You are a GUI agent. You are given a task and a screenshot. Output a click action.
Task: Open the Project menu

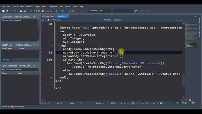point(37,6)
